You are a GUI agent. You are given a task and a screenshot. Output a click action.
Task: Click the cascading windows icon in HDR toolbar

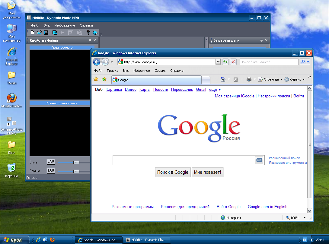pos(55,33)
